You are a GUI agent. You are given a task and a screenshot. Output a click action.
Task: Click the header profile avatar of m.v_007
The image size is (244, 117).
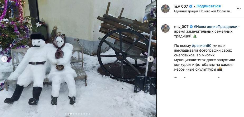point(165,9)
